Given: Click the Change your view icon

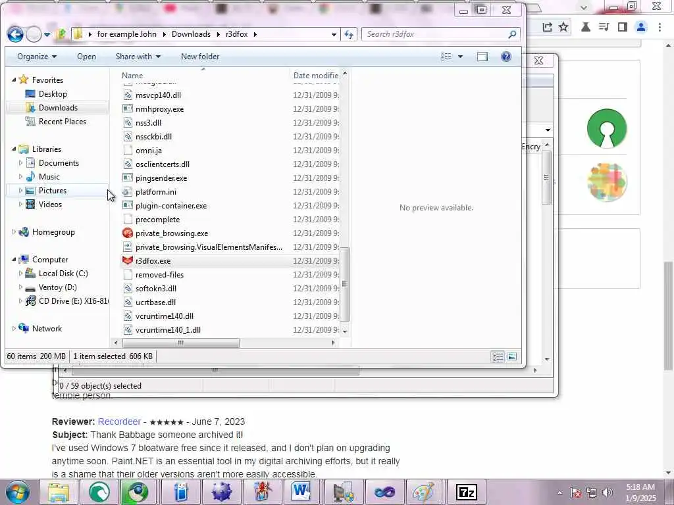Looking at the screenshot, I should pyautogui.click(x=447, y=57).
